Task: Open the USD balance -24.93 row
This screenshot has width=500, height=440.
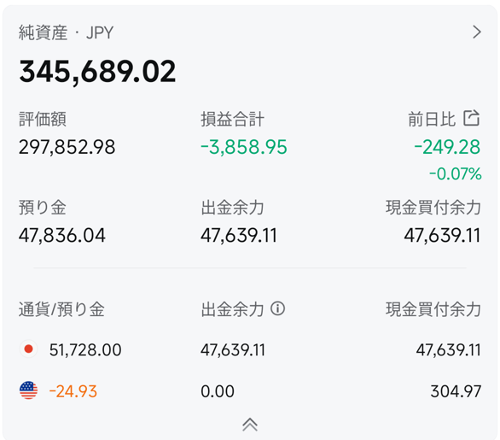Action: tap(250, 390)
